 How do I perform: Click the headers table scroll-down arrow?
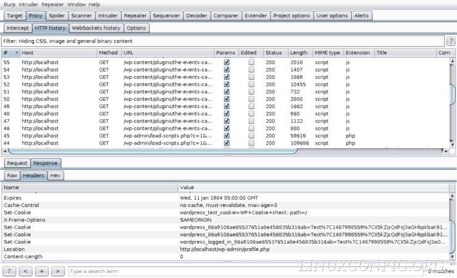coord(452,256)
